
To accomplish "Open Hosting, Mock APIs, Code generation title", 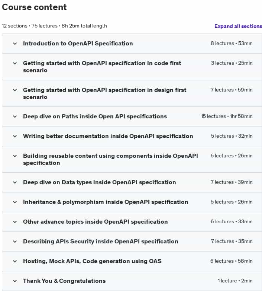I will click(x=92, y=261).
